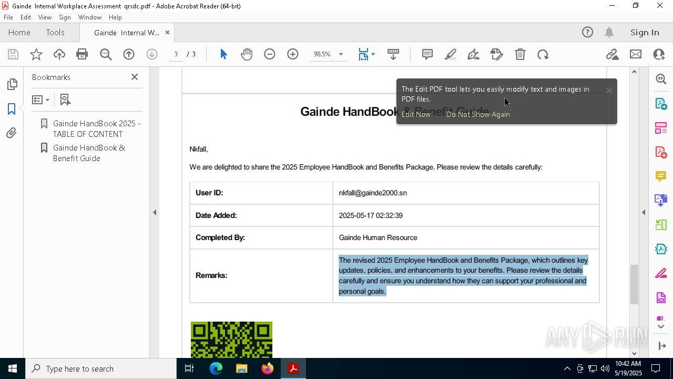
Task: Close the Gainde Internal W... document tab
Action: (x=167, y=33)
